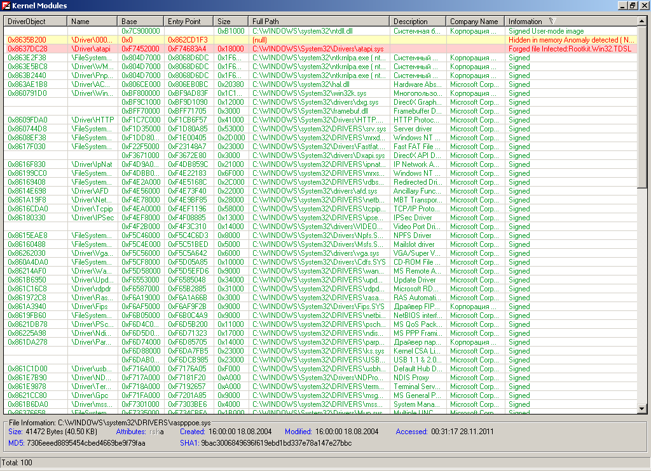The width and height of the screenshot is (651, 471).
Task: Click the \Driver\IpNat name cell
Action: 92,164
